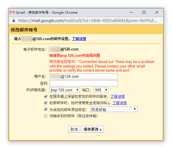Toggle the 为收到的邮件添加标签 checkbox
Viewport: 172px width, 149px height.
pos(46,109)
